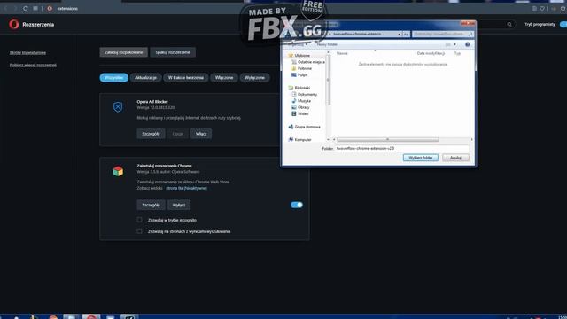This screenshot has height=319, width=567.
Task: Click the search magnifier on the extensions page
Action: tap(509, 24)
